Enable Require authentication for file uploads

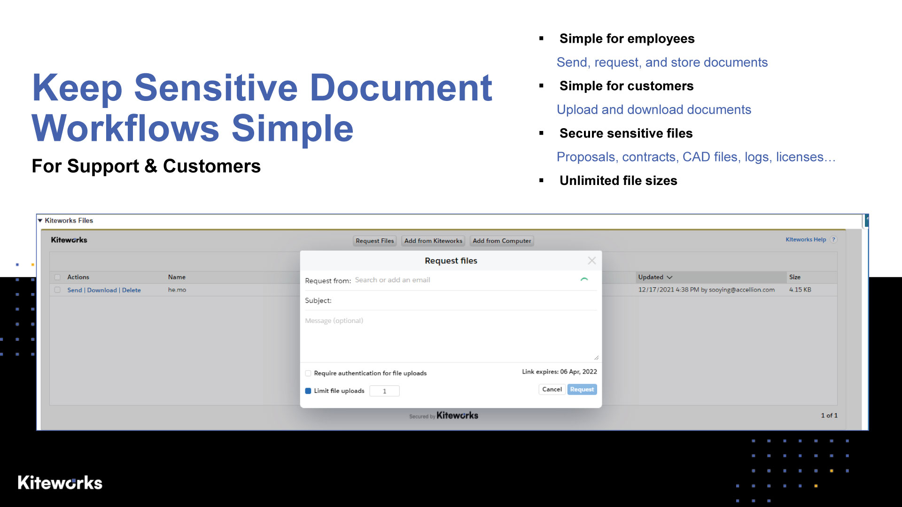308,373
